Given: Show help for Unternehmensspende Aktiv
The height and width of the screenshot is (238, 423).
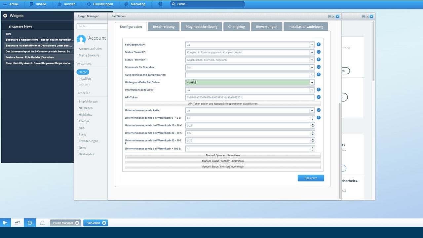Looking at the screenshot, I should (319, 110).
